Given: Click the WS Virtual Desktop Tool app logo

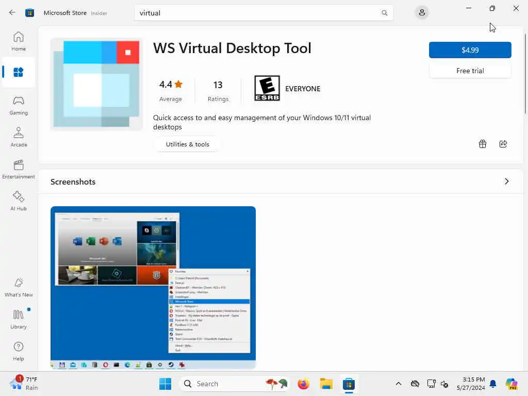Looking at the screenshot, I should click(x=96, y=84).
